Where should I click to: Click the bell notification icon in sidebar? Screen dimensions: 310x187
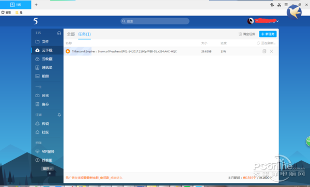tap(59, 115)
